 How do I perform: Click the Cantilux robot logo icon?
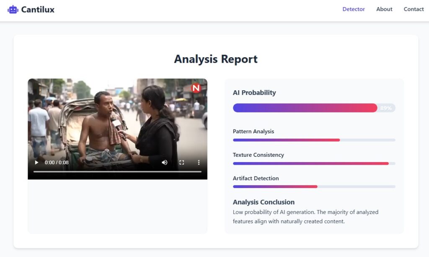tap(13, 10)
